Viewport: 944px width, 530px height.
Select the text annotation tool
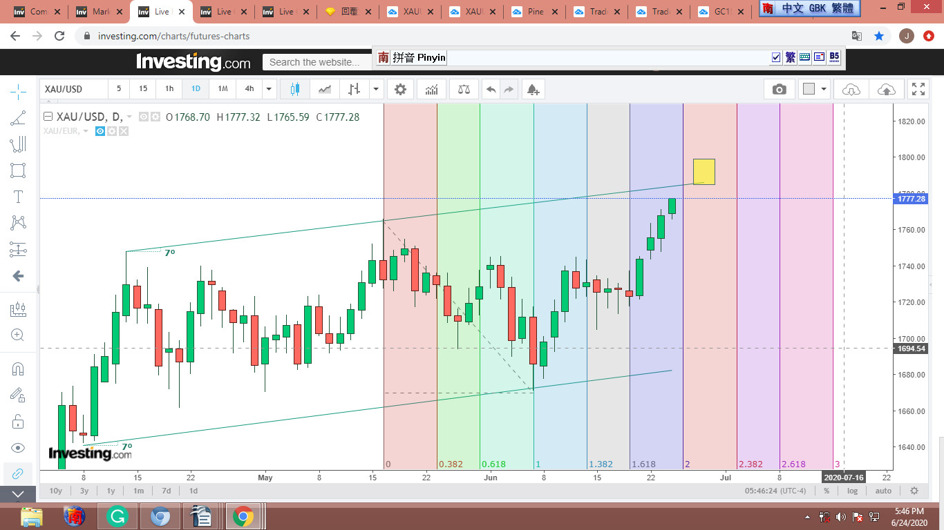(x=18, y=197)
